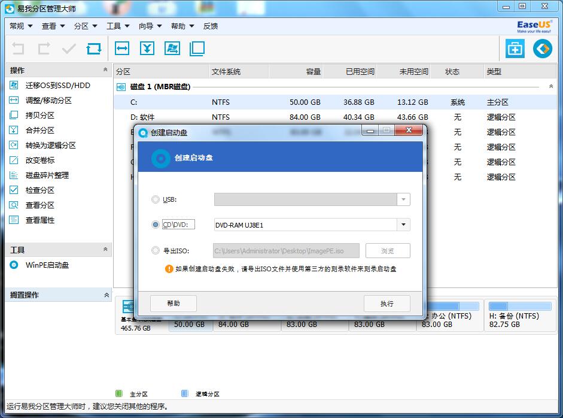The image size is (563, 418).
Task: Click the 迁移OS到SSD/HDD operation link
Action: pos(58,85)
